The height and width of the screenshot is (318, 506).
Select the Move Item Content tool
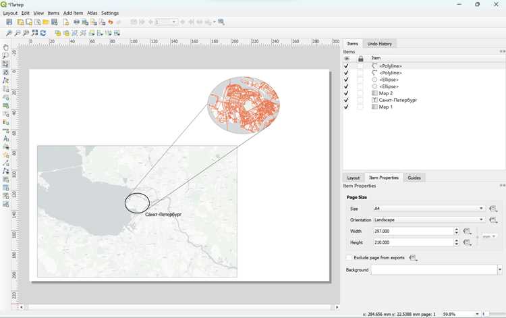pos(5,72)
